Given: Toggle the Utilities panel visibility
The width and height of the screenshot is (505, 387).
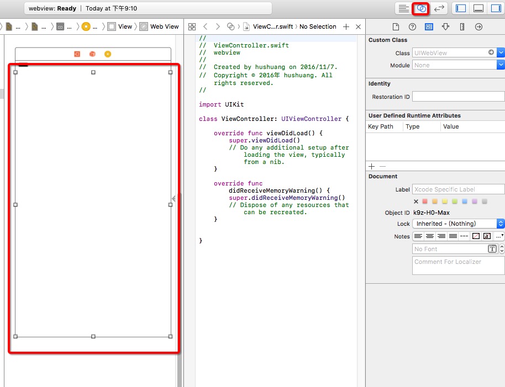Looking at the screenshot, I should point(496,8).
